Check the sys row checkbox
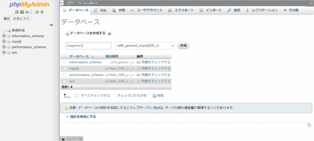This screenshot has width=314, height=141. point(64,82)
